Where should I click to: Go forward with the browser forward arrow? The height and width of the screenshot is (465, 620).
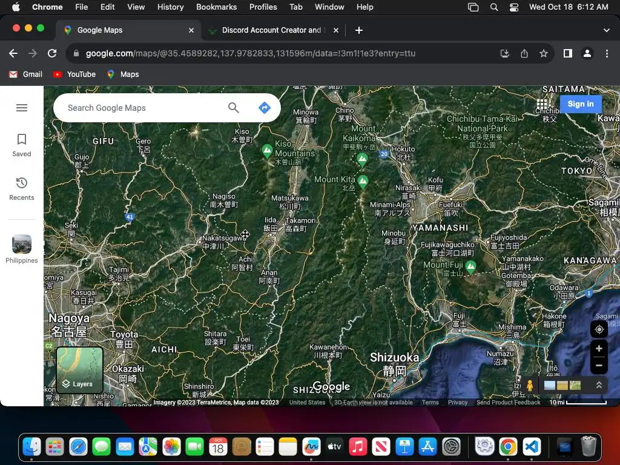click(x=33, y=53)
